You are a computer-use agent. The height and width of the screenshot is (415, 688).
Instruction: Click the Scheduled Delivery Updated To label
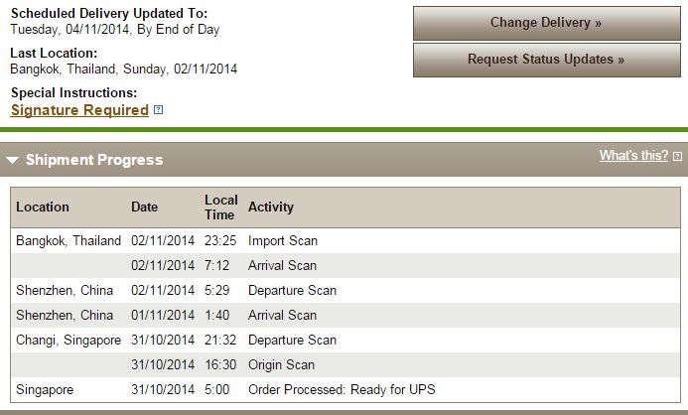coord(109,13)
